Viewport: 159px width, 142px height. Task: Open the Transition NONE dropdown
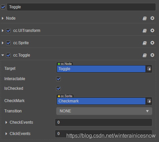(104, 111)
